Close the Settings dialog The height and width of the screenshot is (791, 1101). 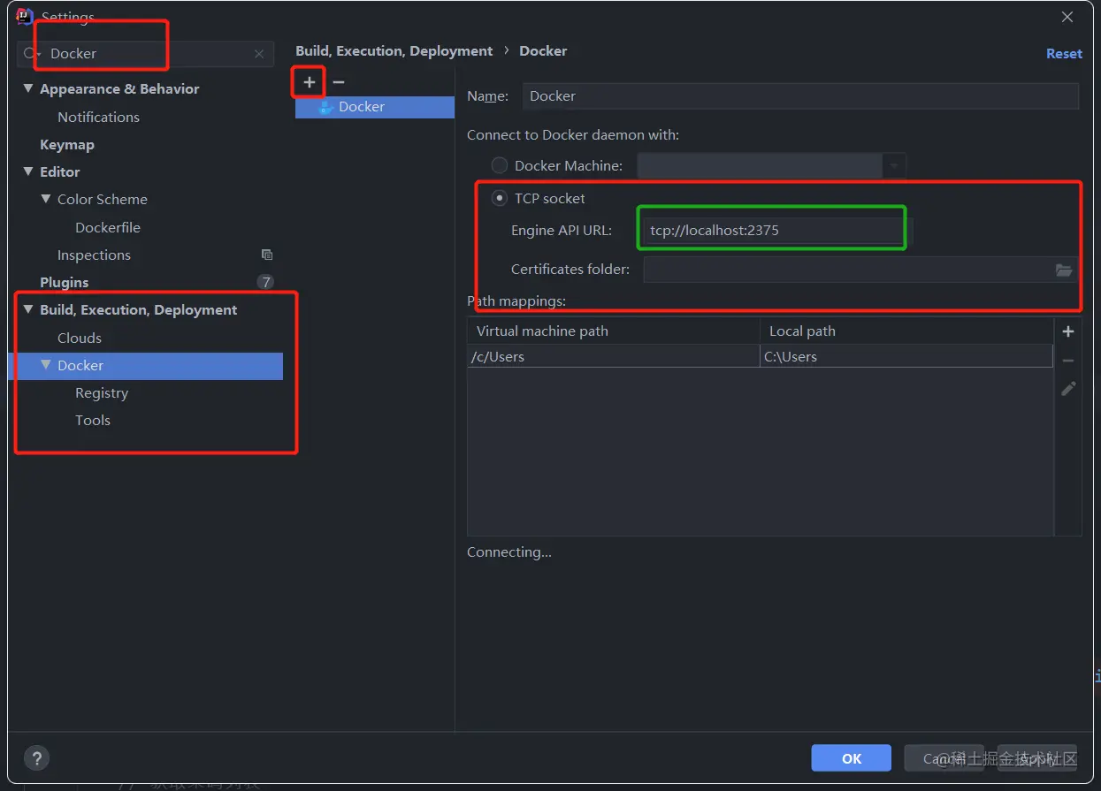point(1067,17)
